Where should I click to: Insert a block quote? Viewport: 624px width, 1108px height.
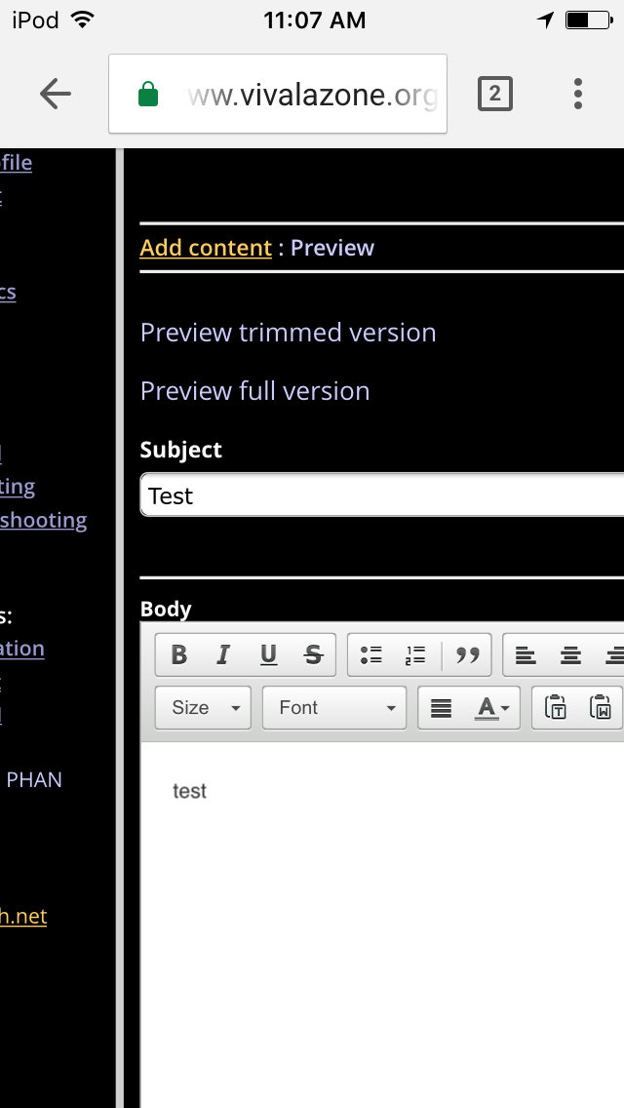coord(468,655)
